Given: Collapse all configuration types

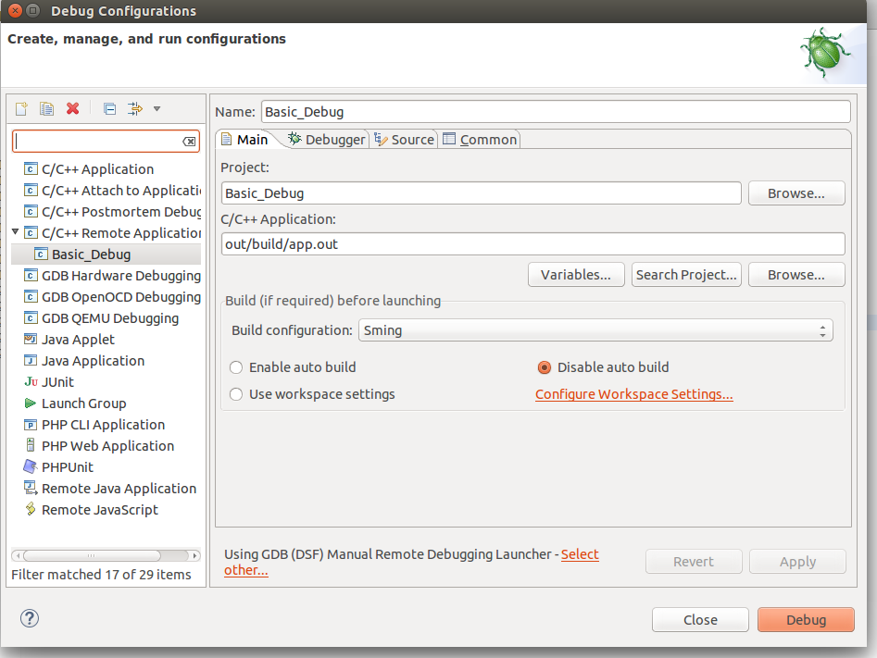Looking at the screenshot, I should [x=109, y=108].
